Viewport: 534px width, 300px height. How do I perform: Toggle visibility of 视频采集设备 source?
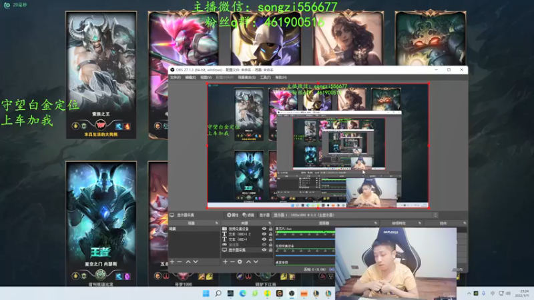coord(264,229)
